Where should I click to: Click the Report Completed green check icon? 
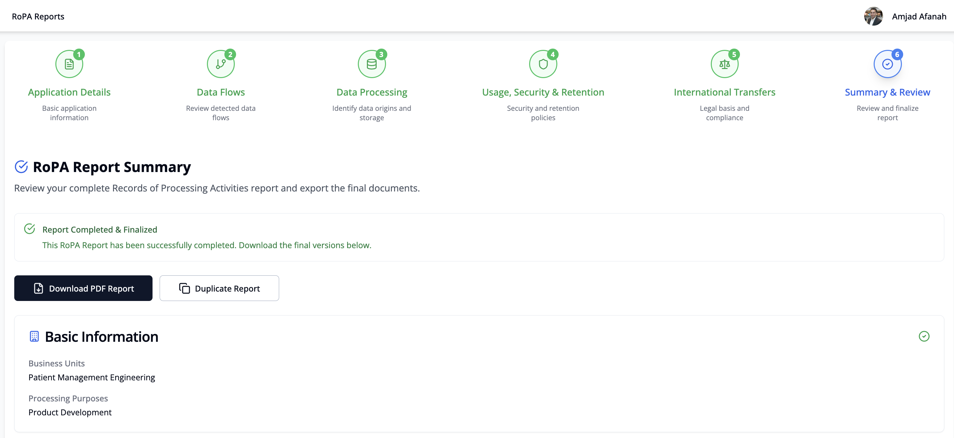click(x=29, y=229)
